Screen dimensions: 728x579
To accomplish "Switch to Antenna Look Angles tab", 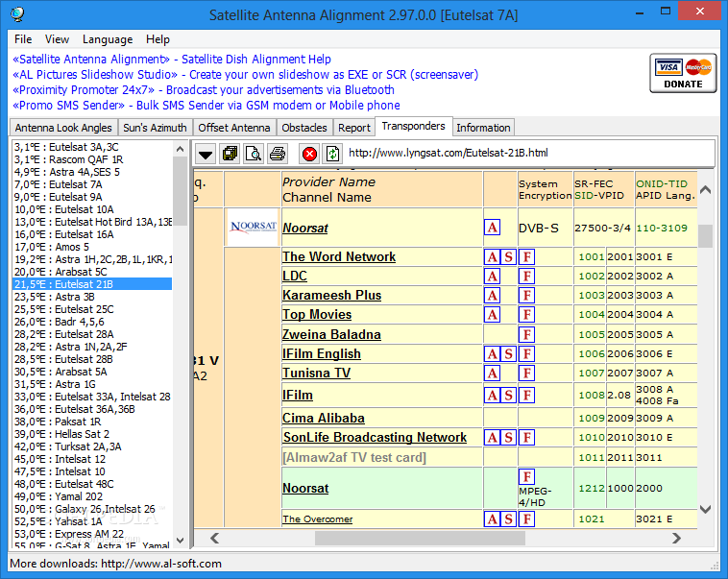I will click(63, 128).
